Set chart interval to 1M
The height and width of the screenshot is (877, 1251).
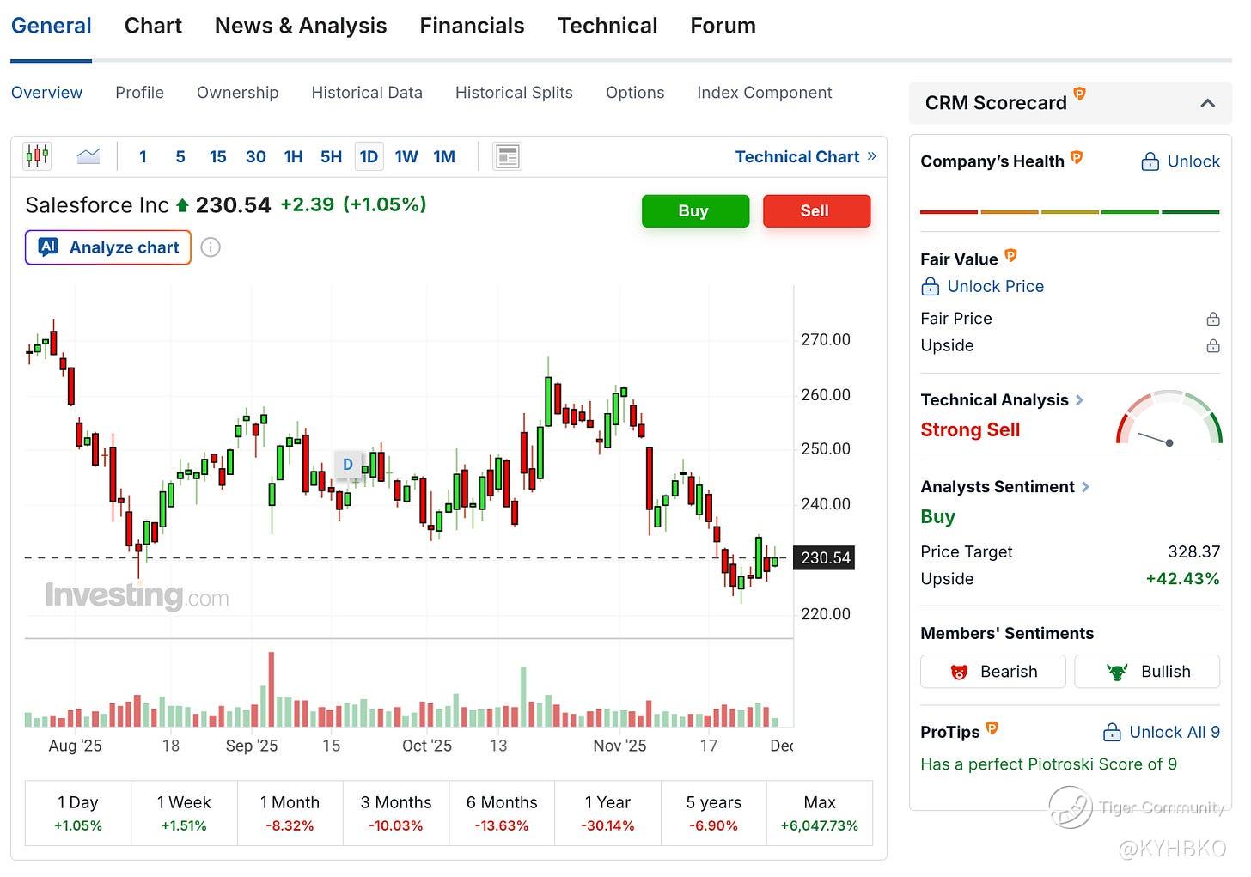click(444, 156)
